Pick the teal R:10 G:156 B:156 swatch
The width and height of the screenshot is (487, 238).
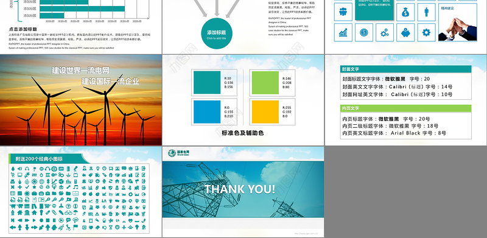(207, 83)
